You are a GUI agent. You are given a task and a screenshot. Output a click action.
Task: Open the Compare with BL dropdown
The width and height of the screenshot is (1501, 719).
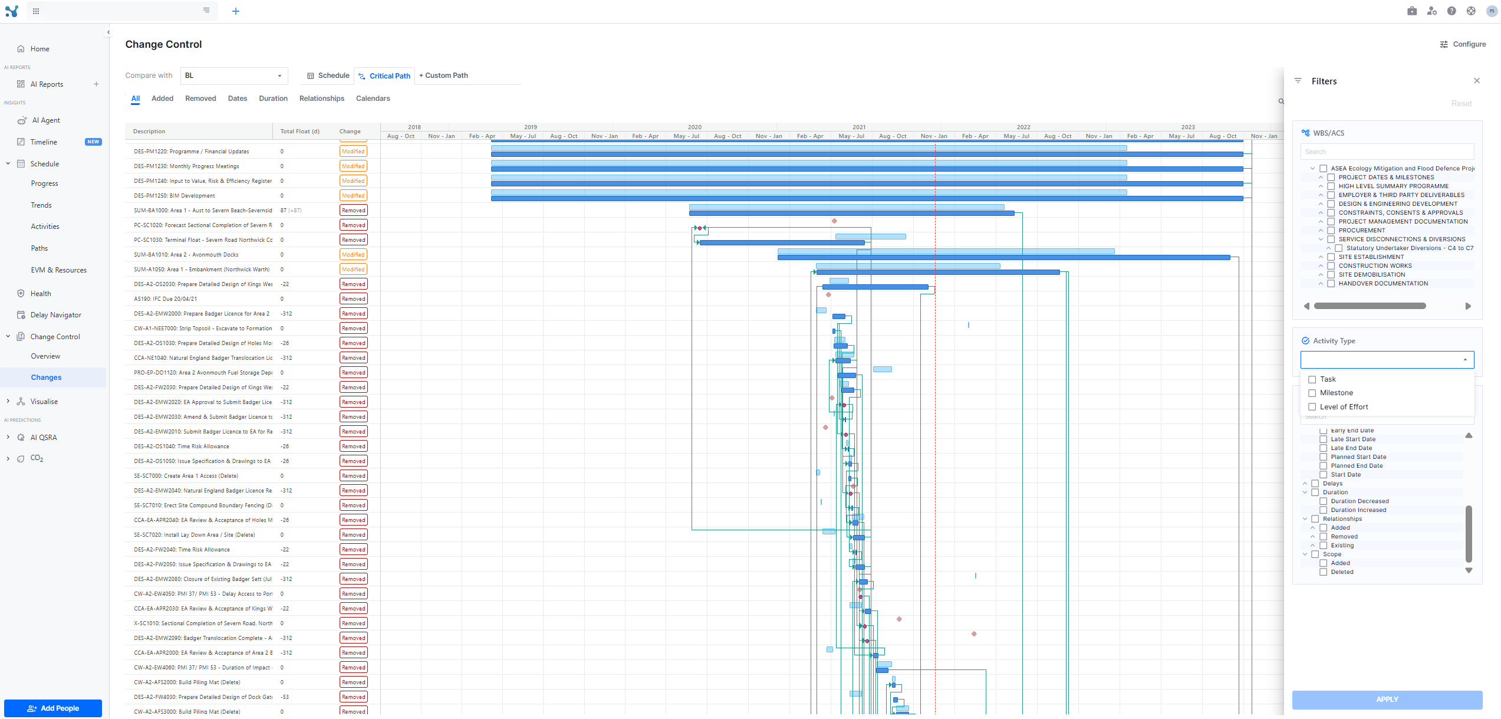click(234, 75)
